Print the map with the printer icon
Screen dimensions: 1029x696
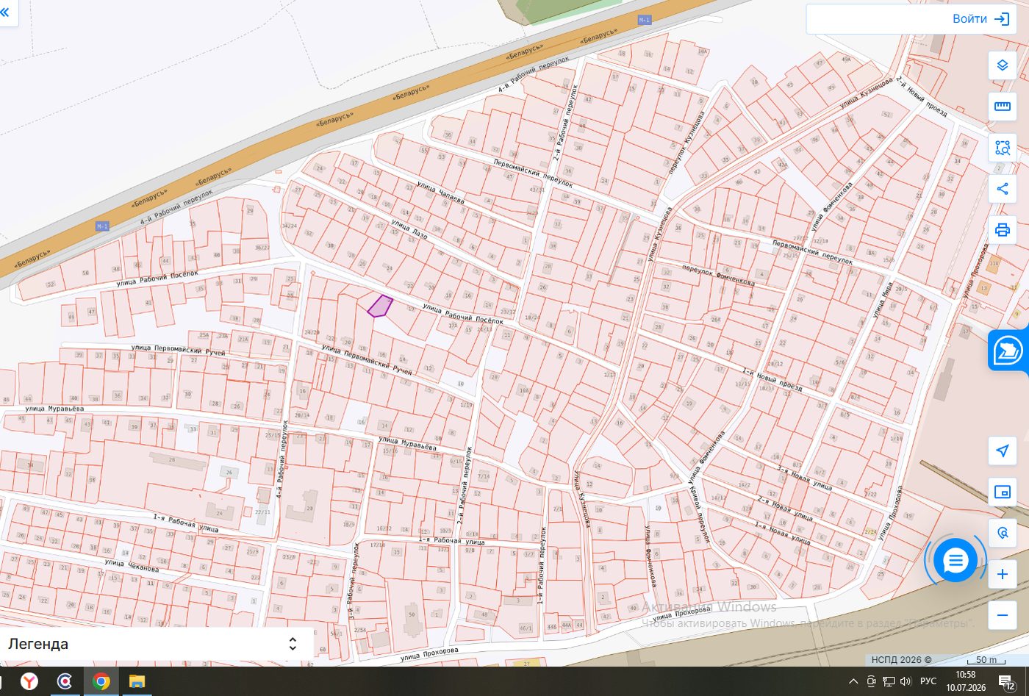1002,230
